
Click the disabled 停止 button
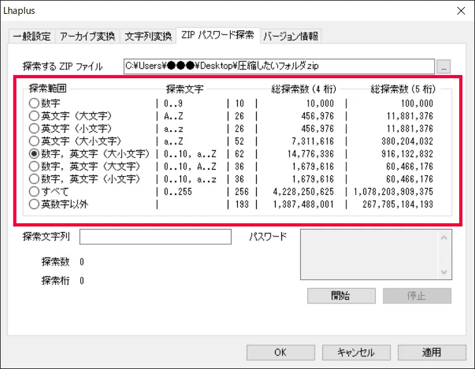[x=417, y=296]
